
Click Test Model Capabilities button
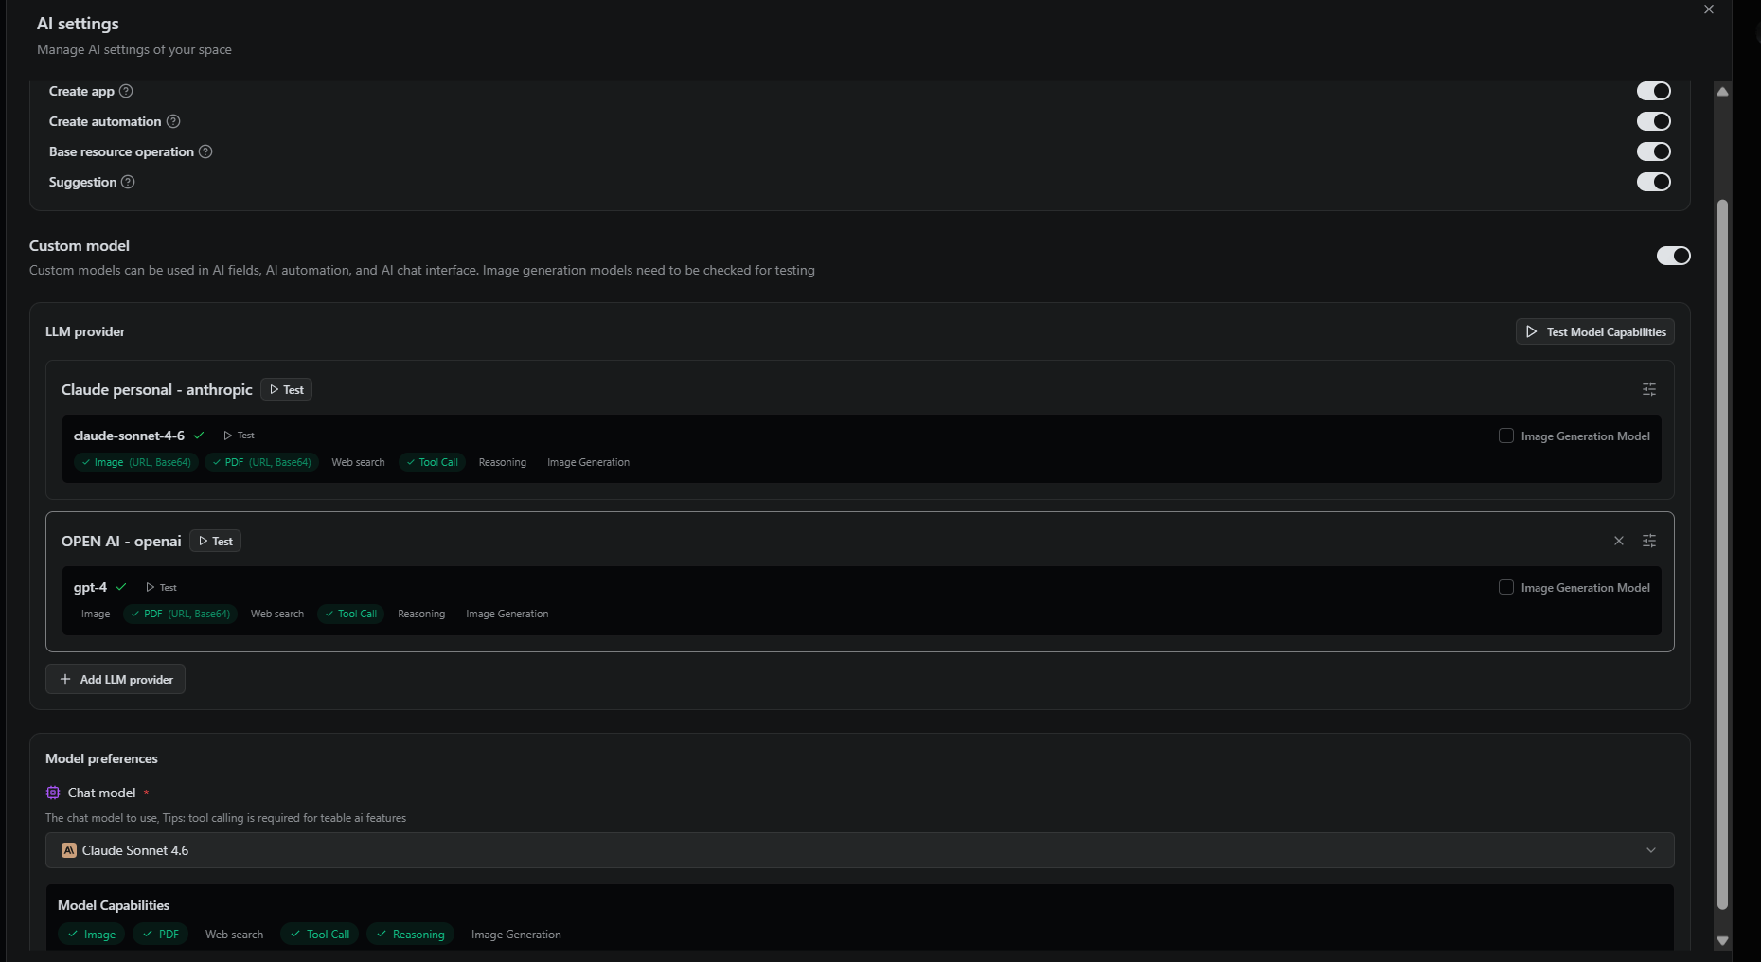click(1595, 331)
